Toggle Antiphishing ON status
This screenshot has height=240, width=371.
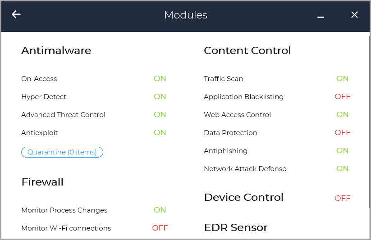point(343,150)
